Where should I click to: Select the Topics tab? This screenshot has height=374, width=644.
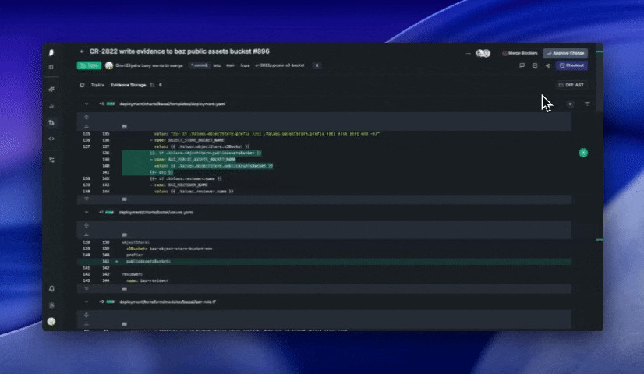(x=97, y=84)
